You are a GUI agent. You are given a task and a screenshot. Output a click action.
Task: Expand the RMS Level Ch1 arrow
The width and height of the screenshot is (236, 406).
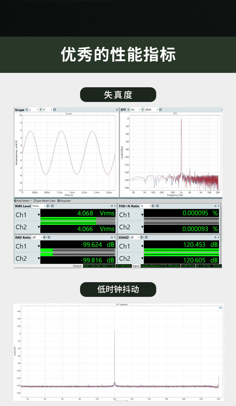(39, 215)
